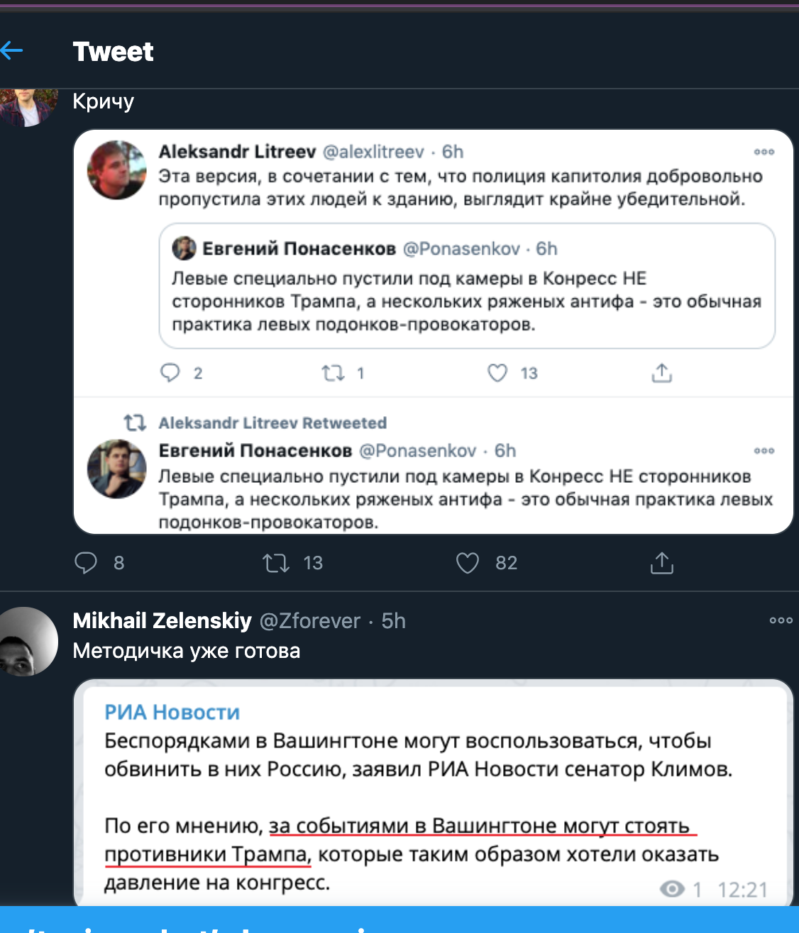Open the РИА Новости screenshot image
Screen dimensions: 799x933
(x=433, y=794)
